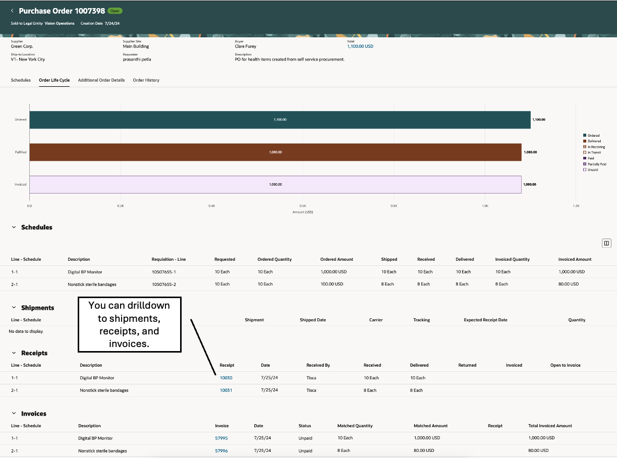Click the Ordered bar in the chart
The width and height of the screenshot is (617, 458).
click(280, 120)
